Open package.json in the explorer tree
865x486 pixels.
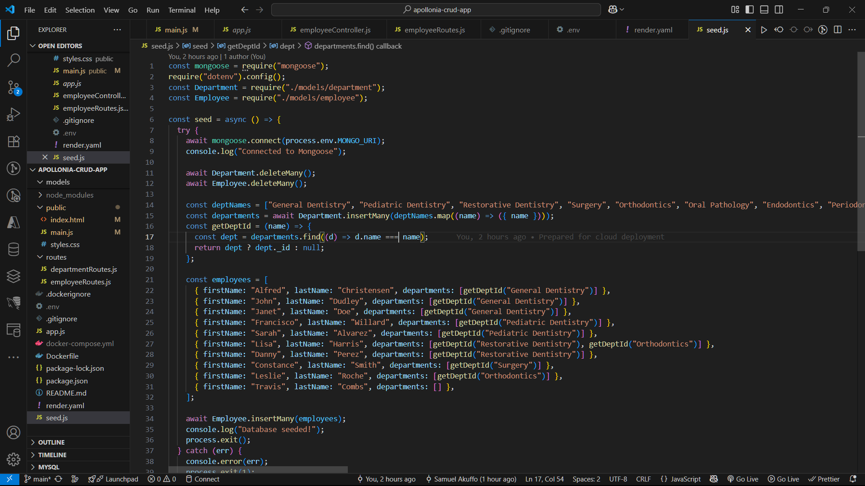[67, 381]
